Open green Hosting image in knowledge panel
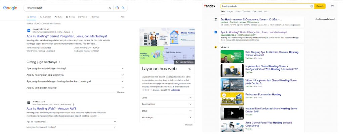344x136 pixels. coord(152,55)
